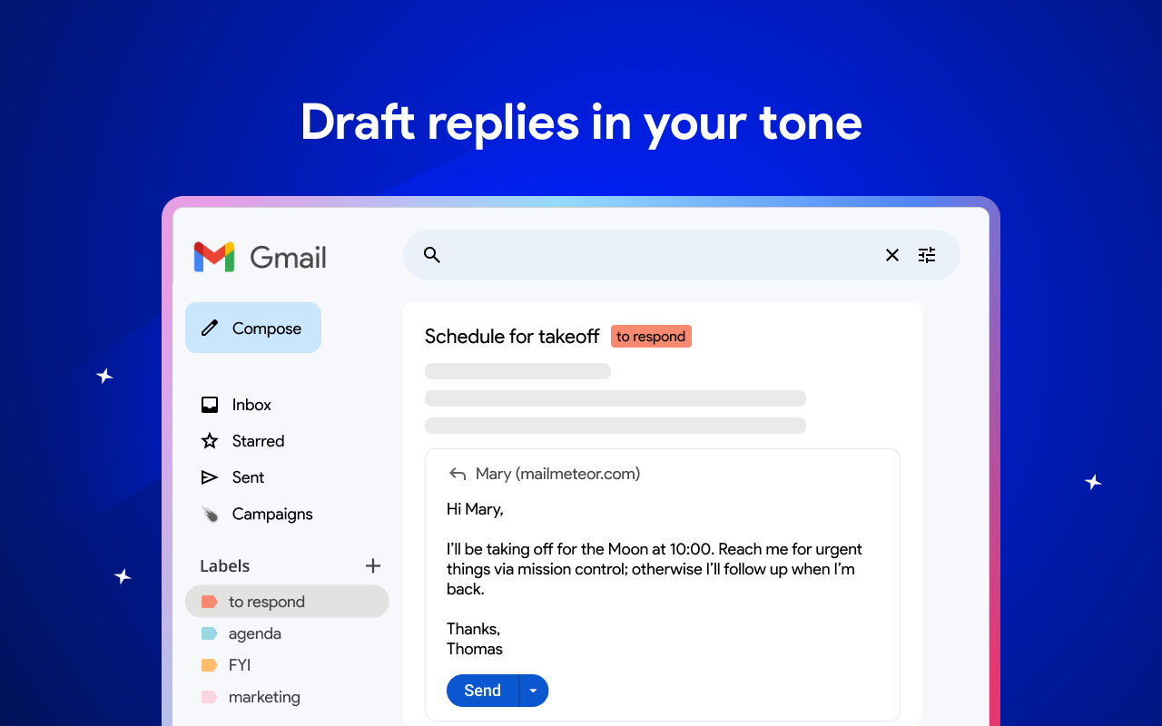Click 'Mary (mailmeteor.com)' recipient name

tap(557, 473)
